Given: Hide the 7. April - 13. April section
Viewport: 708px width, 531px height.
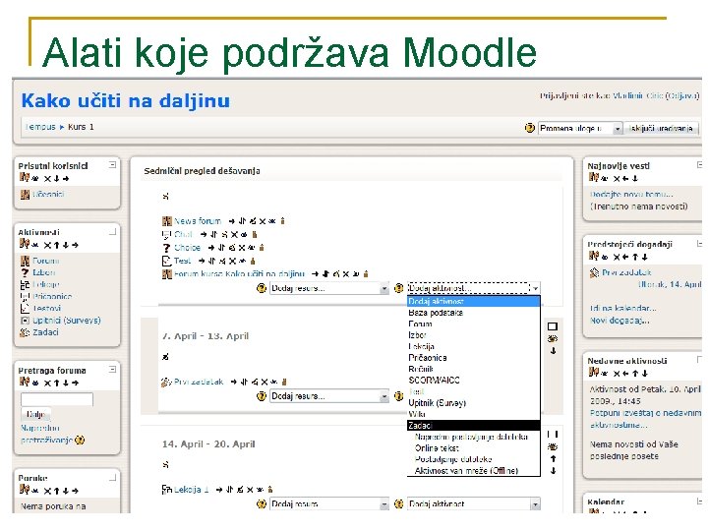Looking at the screenshot, I should [553, 338].
